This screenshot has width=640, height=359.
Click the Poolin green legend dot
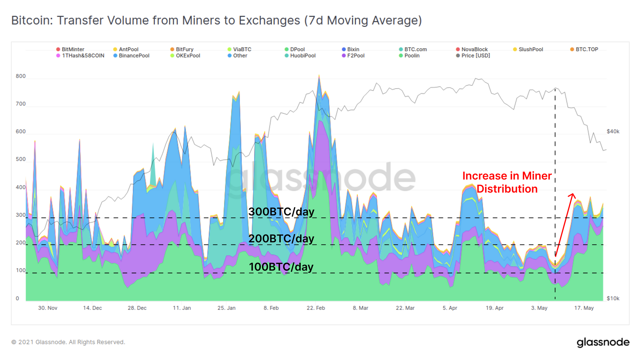coord(401,56)
